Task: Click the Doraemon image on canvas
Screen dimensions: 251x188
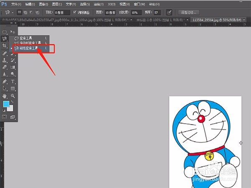Action: (205, 142)
